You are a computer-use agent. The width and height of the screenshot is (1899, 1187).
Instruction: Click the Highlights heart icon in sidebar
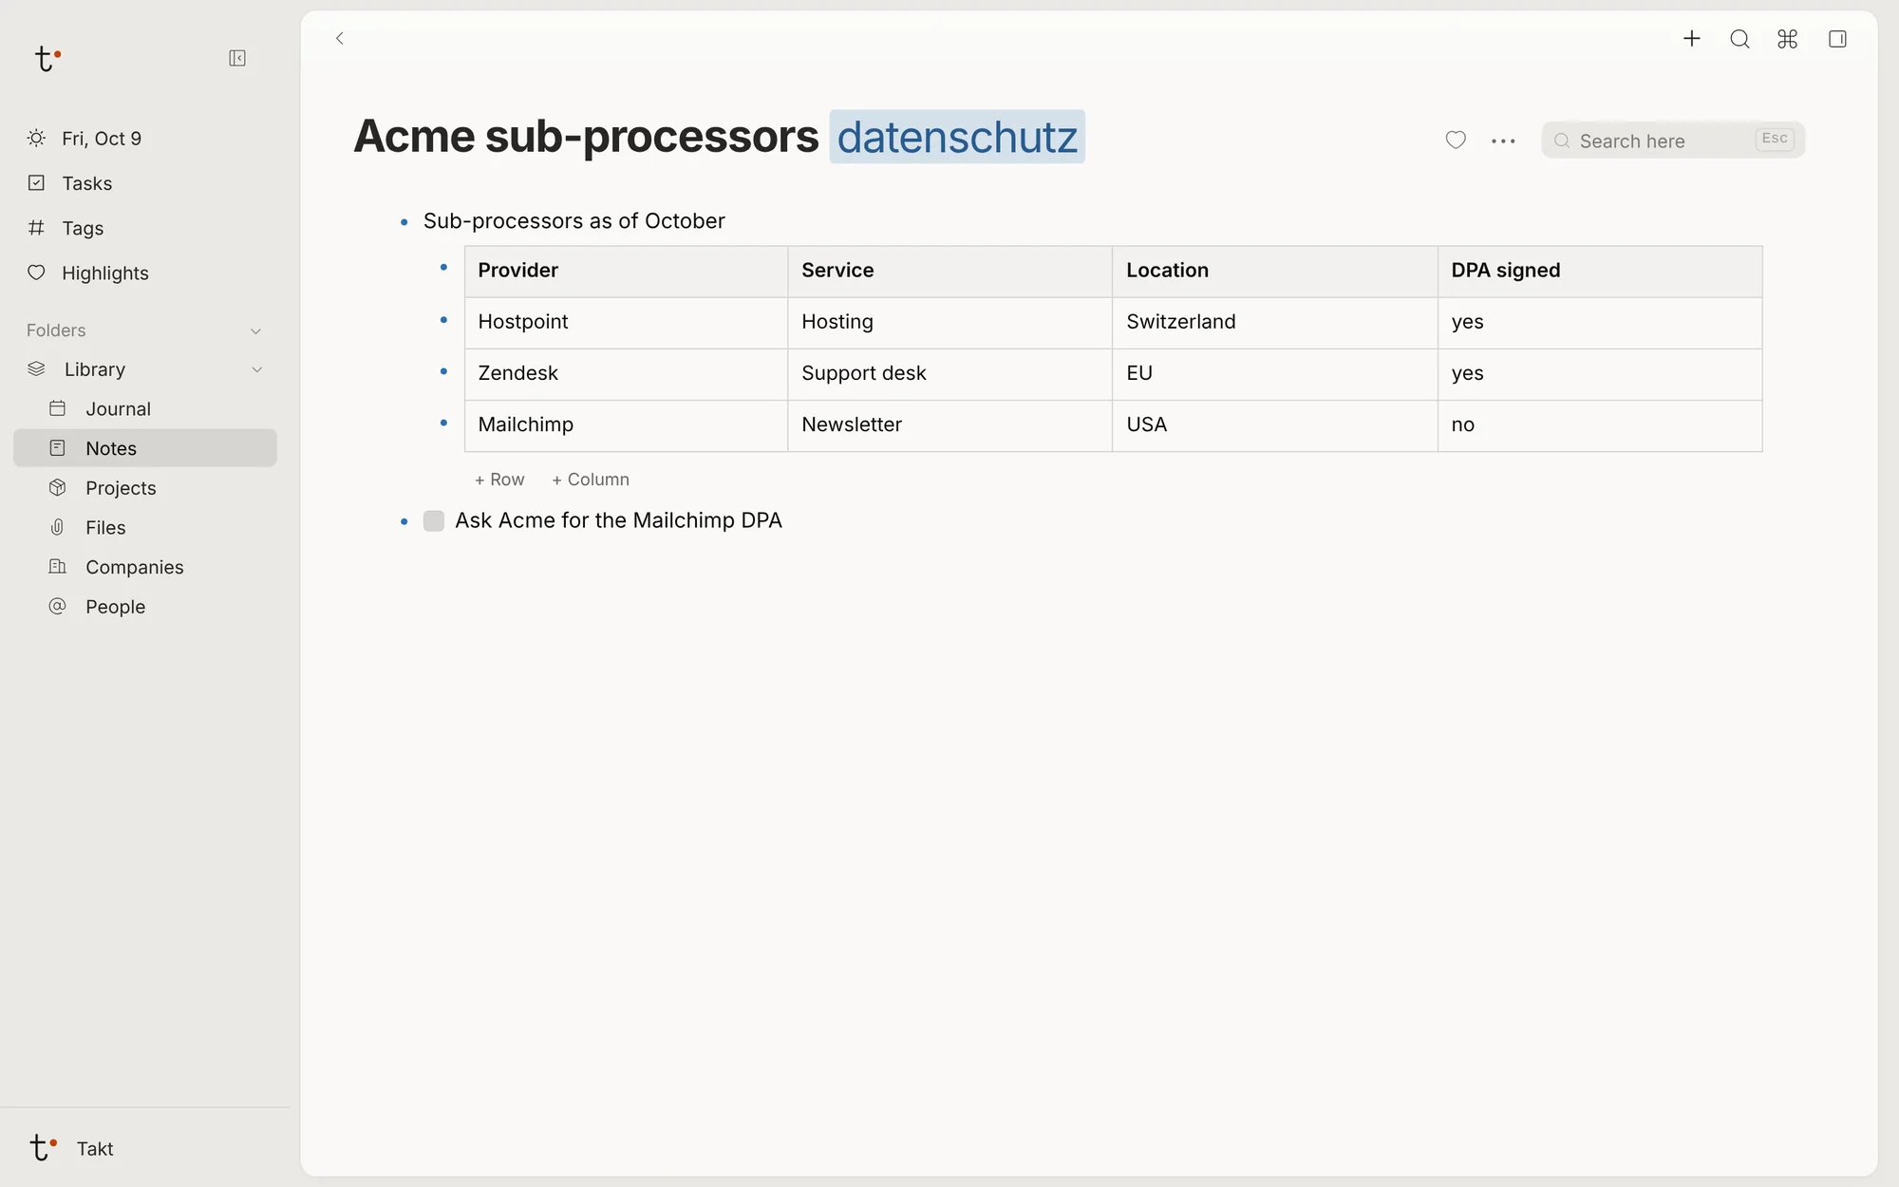[36, 273]
